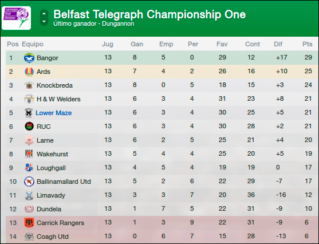Click the down arrow for next competition
Viewport: 319px width, 244px height.
tap(44, 22)
